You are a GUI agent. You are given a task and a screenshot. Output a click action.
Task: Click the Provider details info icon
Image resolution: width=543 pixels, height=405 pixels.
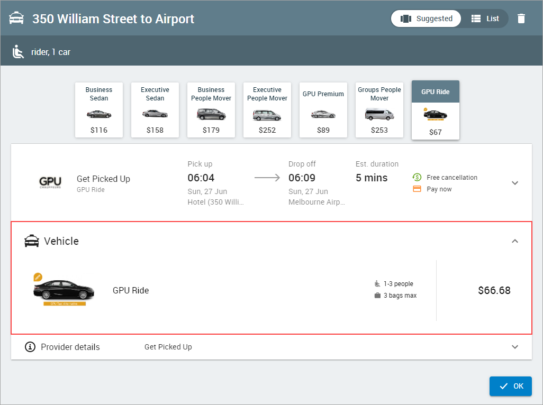[x=30, y=346]
